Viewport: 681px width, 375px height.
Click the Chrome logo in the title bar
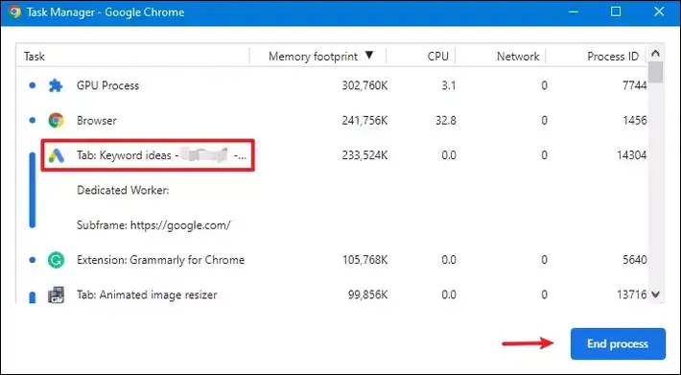tap(13, 12)
